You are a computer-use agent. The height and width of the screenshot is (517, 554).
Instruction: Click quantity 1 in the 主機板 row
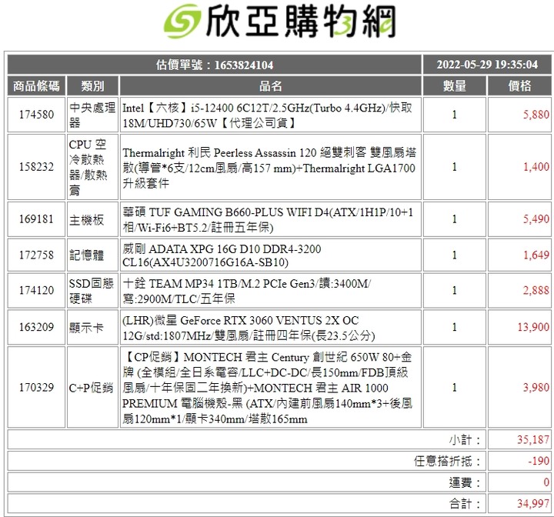[x=455, y=219]
